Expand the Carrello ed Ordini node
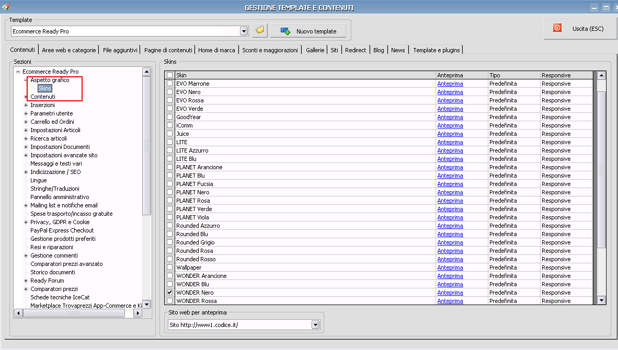This screenshot has width=618, height=350. tap(26, 122)
